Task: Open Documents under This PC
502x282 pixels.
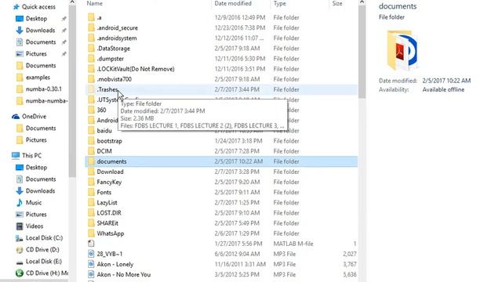Action: (x=41, y=179)
